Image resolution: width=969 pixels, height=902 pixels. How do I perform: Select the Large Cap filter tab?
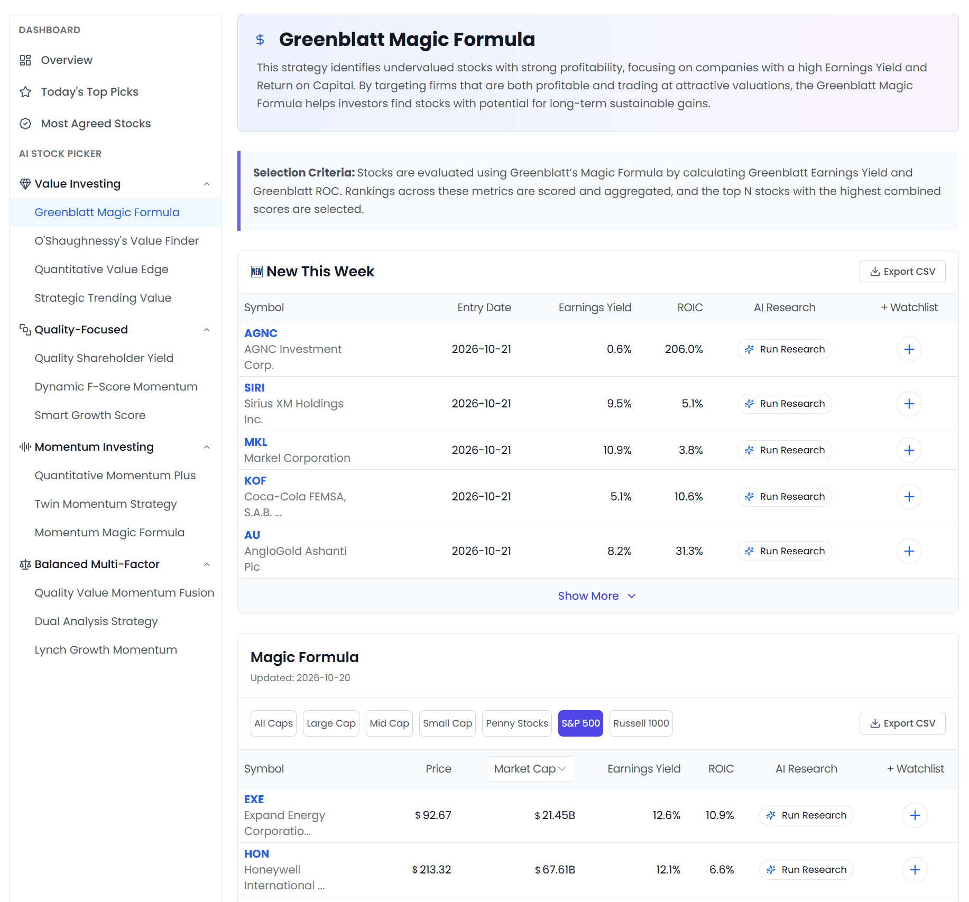(331, 723)
